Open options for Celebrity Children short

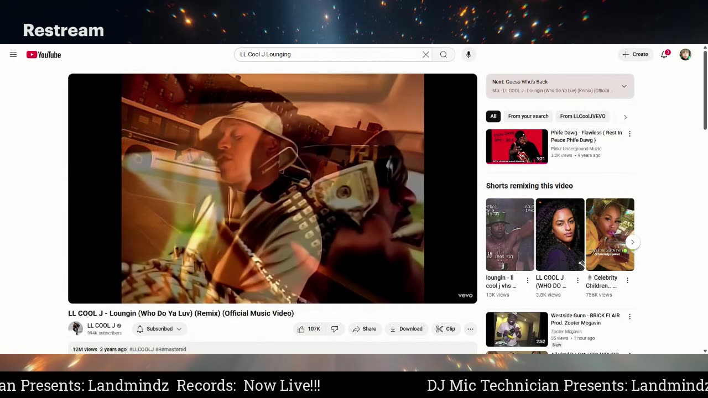pos(628,280)
